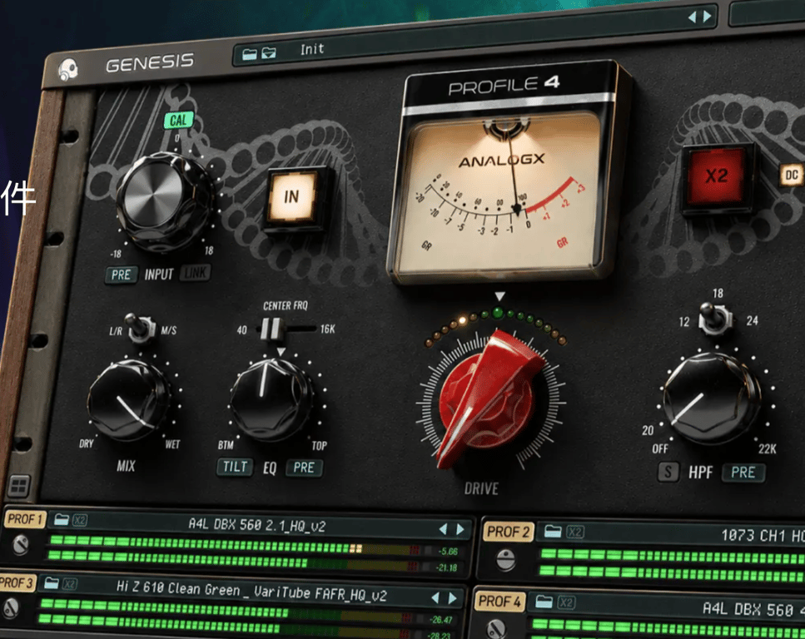Viewport: 805px width, 639px height.
Task: Select next preset arrow in top bar
Action: click(x=708, y=16)
